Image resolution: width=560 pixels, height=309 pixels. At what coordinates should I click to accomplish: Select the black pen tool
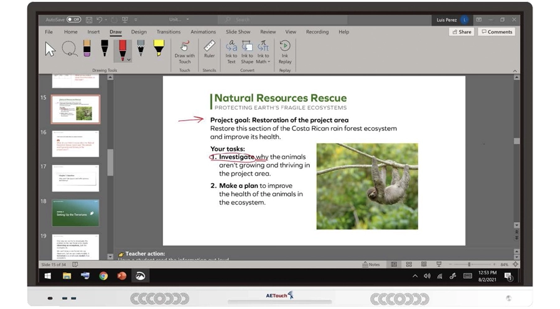click(105, 49)
